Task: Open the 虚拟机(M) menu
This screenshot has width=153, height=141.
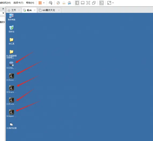Action: coord(5,3)
